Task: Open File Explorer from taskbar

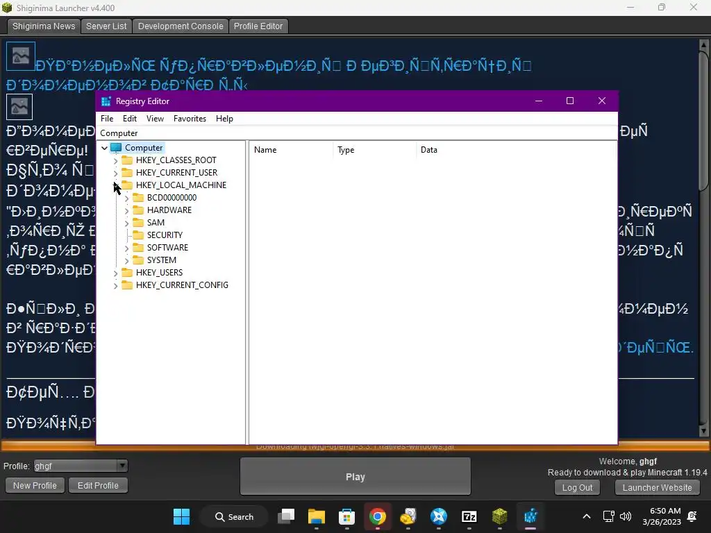Action: 317,516
